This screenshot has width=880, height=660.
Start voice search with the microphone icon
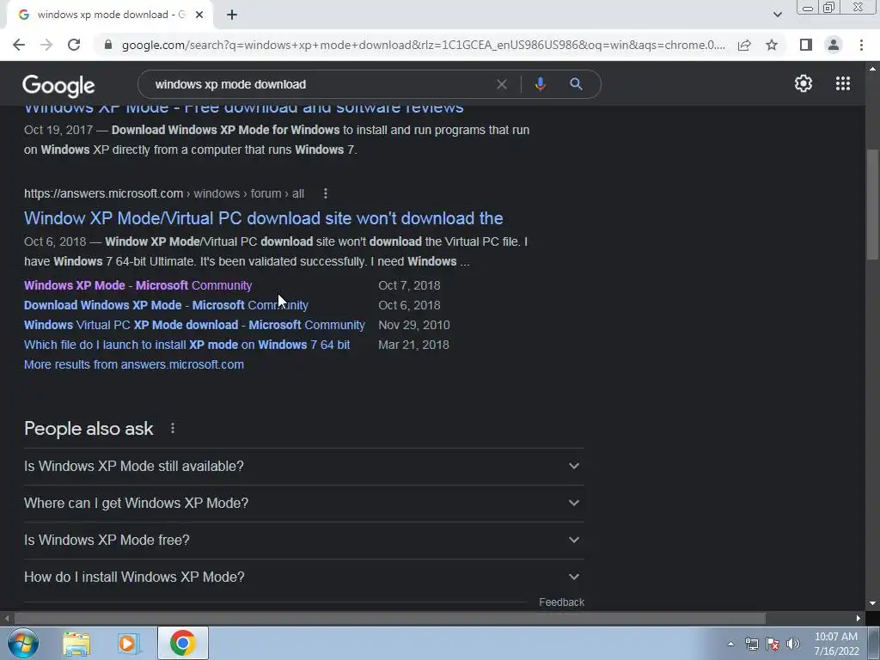coord(540,84)
